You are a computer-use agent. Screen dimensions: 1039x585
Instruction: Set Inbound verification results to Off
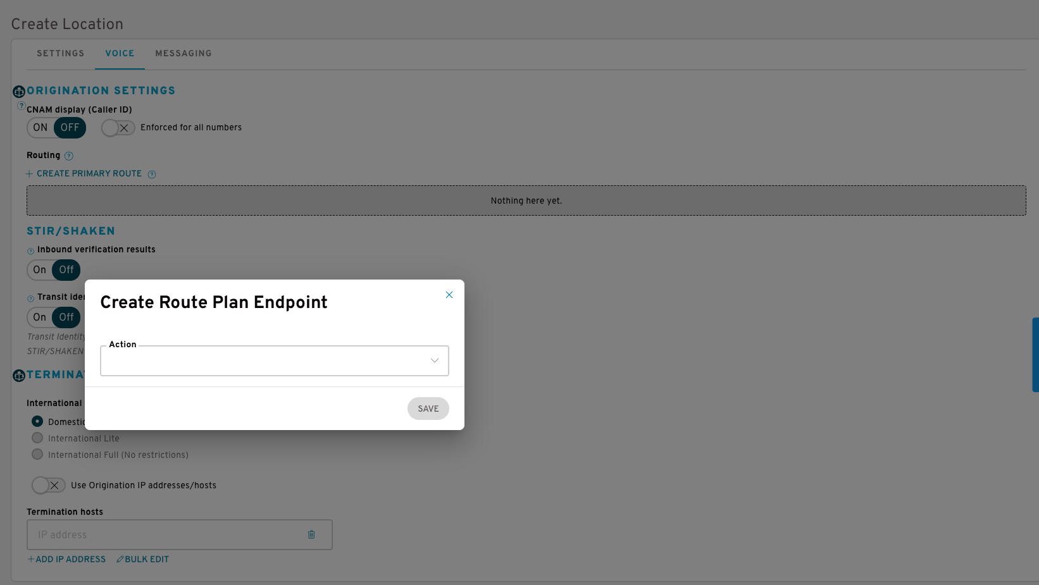66,270
